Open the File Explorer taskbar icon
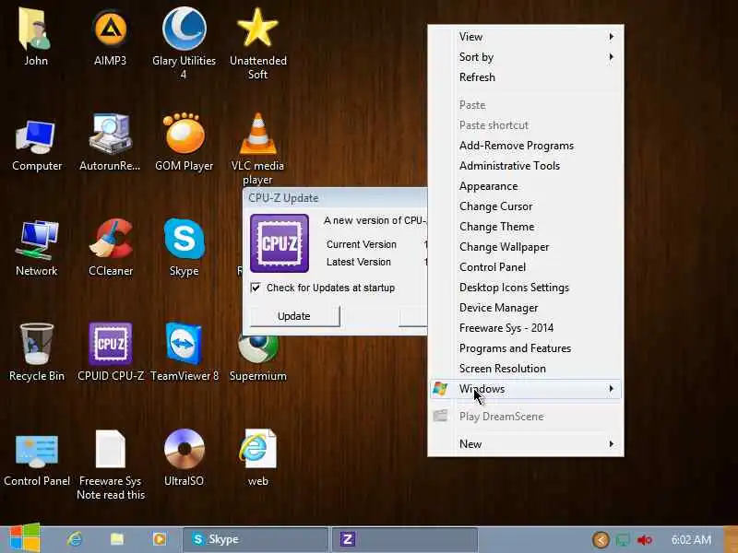Viewport: 738px width, 553px height. pos(117,539)
